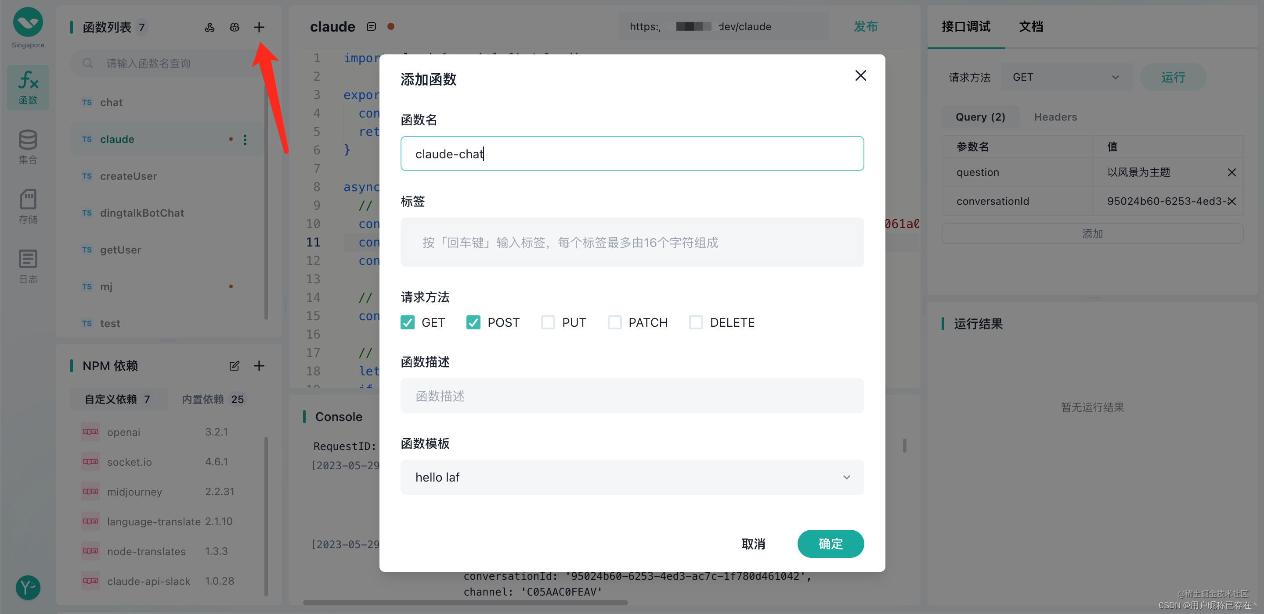Click the AI robot icon above function list
Image resolution: width=1264 pixels, height=614 pixels.
coord(235,28)
